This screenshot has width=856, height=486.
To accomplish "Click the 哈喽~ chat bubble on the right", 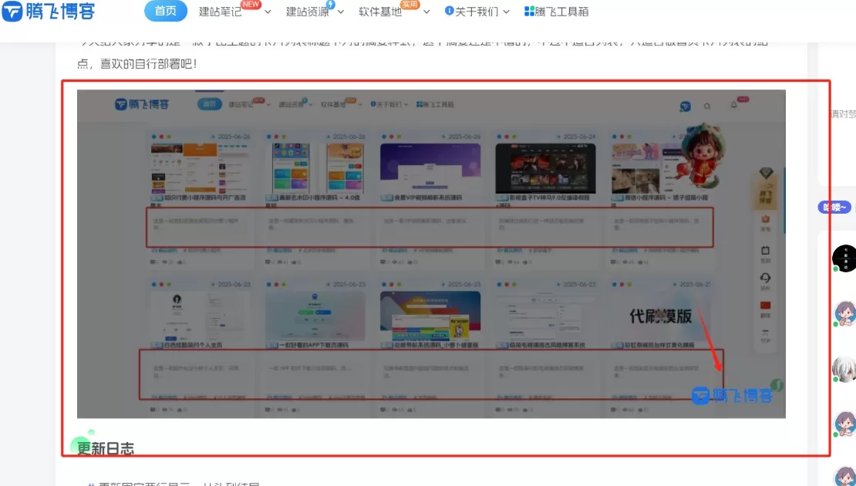I will [x=834, y=207].
